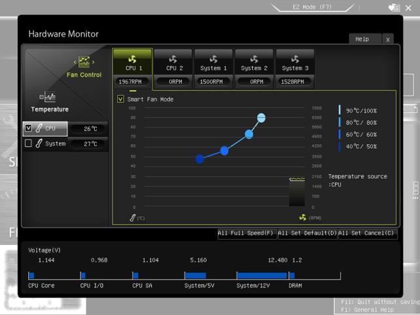Click the DRAM voltage label
Screen dimensions: 420x315
(295, 286)
